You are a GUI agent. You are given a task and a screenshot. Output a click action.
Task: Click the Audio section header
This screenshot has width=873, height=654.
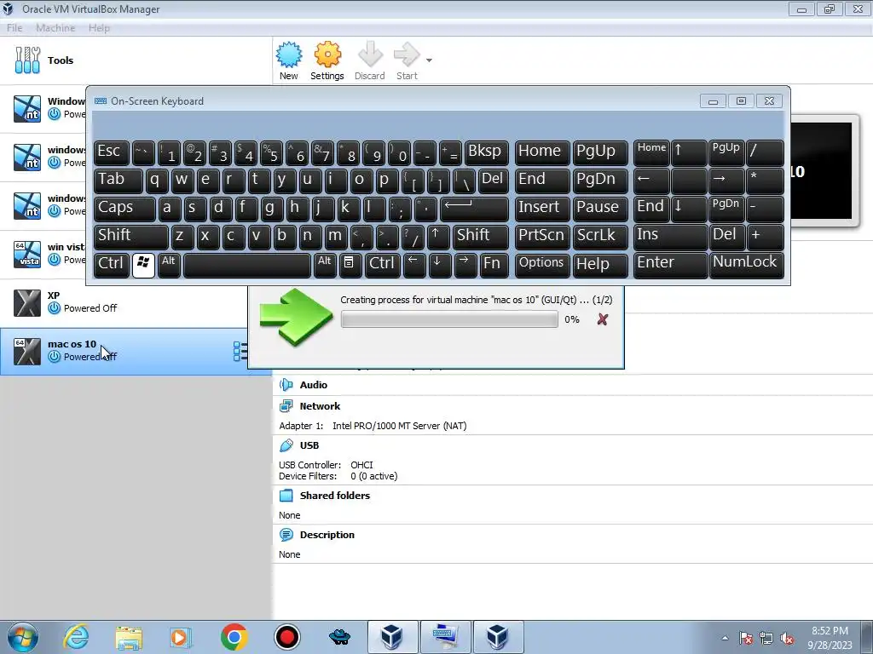coord(313,385)
